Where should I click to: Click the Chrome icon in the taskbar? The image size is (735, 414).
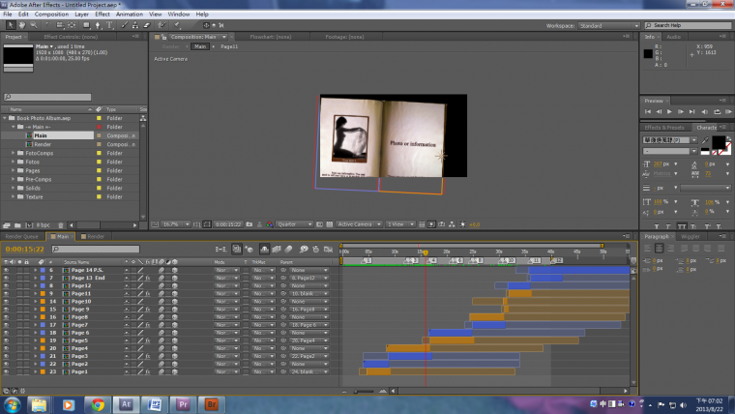[x=98, y=403]
